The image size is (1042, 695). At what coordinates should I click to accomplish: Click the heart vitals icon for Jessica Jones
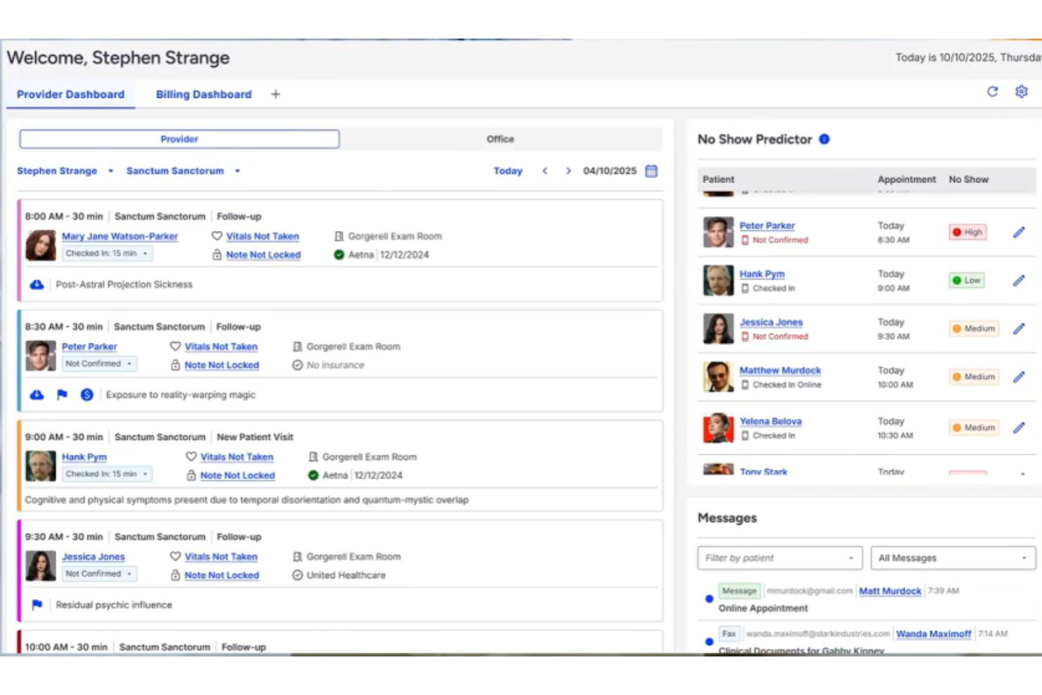[x=175, y=556]
